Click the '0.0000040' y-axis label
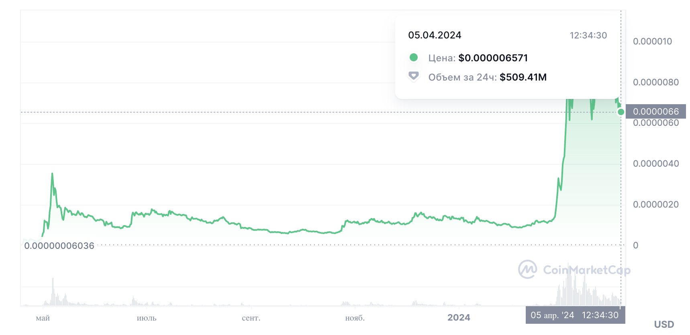This screenshot has width=690, height=335. click(x=656, y=163)
